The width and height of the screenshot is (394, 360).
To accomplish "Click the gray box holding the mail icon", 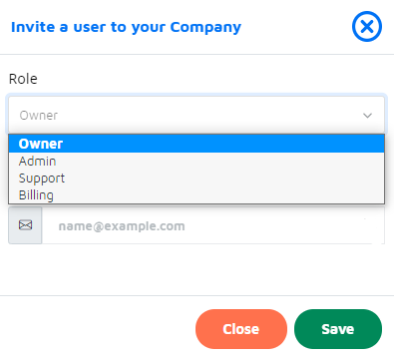I will [x=25, y=225].
